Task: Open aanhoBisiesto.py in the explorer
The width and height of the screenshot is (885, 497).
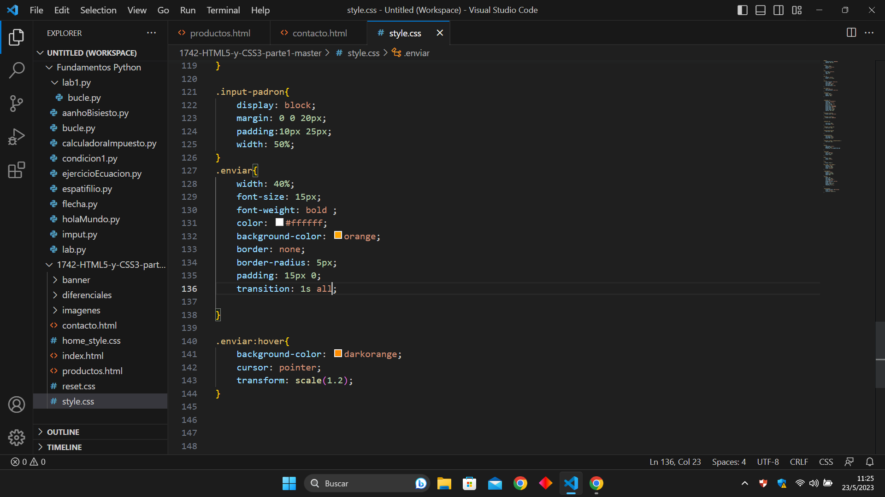Action: [95, 113]
